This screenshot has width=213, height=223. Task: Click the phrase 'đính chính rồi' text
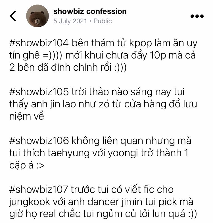pyautogui.click(x=81, y=67)
